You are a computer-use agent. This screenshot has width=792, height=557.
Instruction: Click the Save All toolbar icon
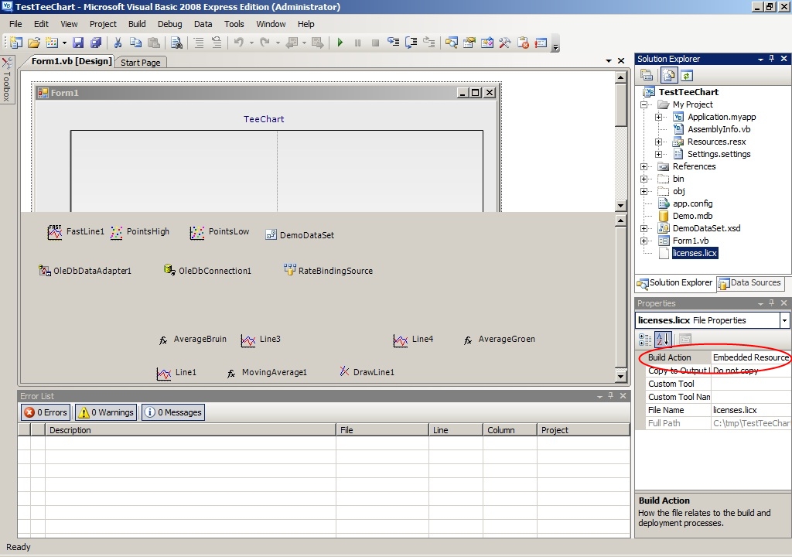[x=95, y=43]
